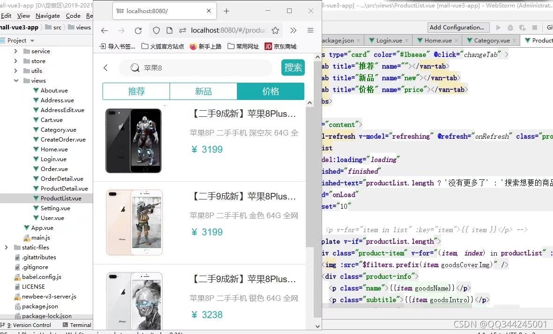Image resolution: width=553 pixels, height=334 pixels.
Task: Click the silver iPhone 8 Plus thumbnail
Action: click(134, 301)
